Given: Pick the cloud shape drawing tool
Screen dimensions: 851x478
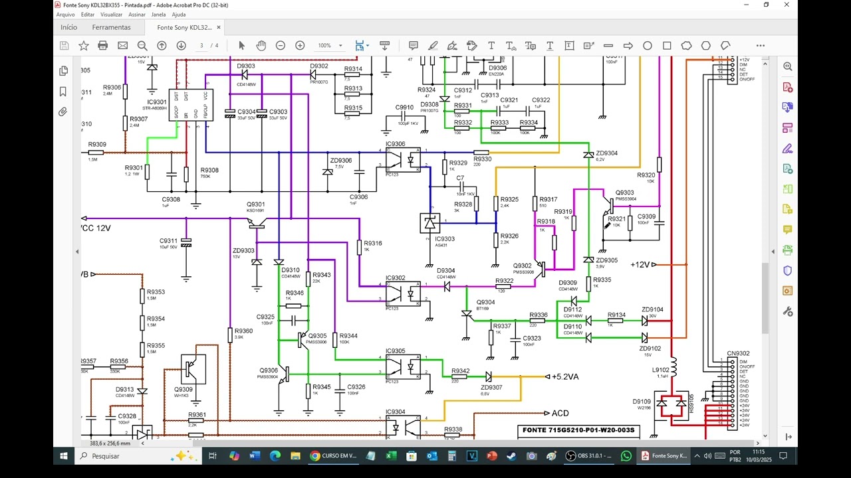Looking at the screenshot, I should 686,46.
